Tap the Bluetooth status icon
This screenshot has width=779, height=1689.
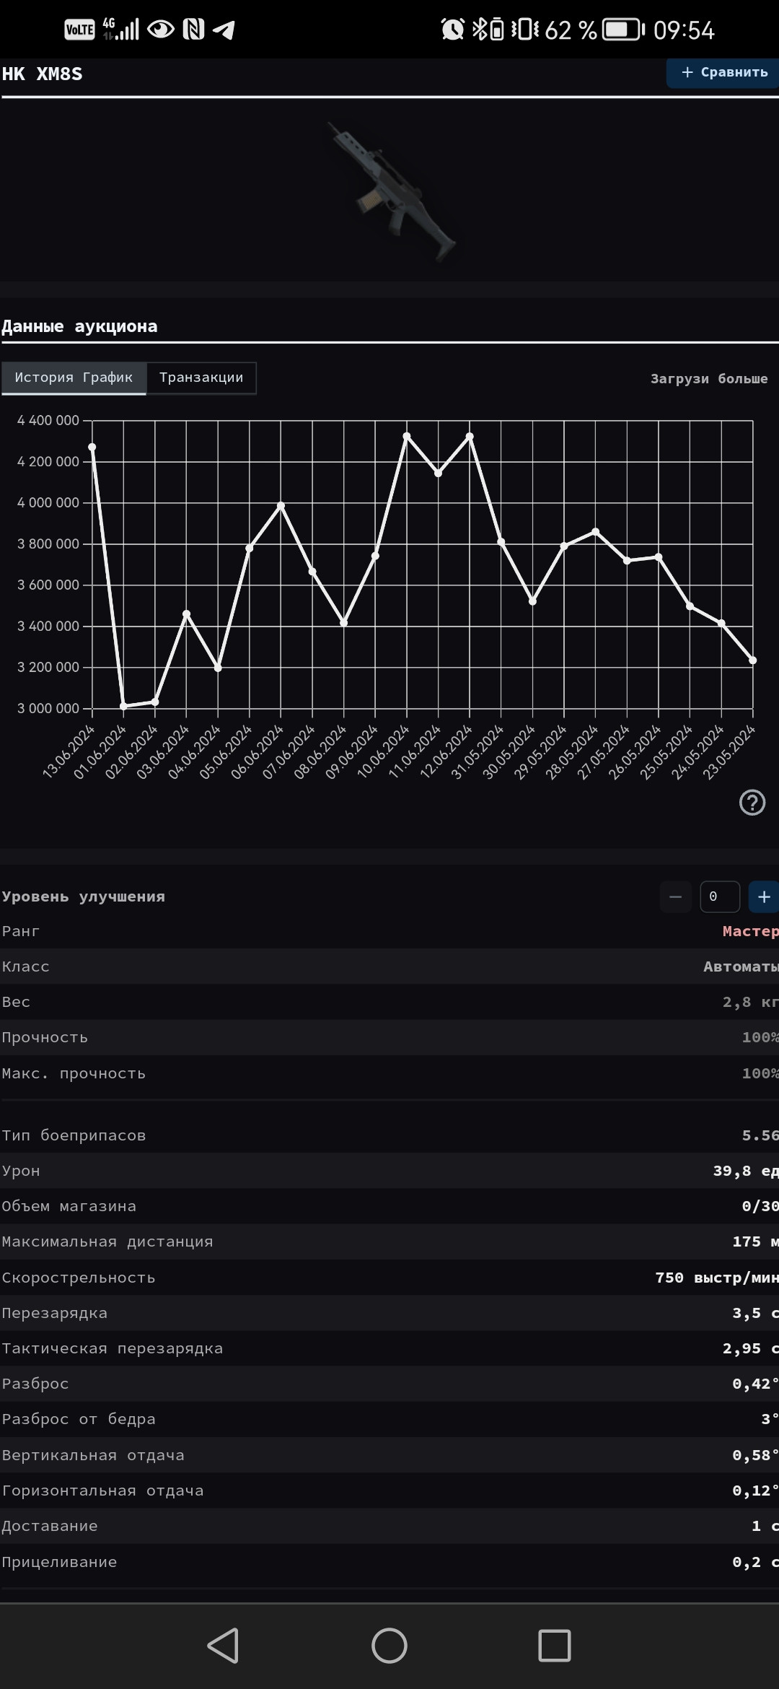point(479,30)
